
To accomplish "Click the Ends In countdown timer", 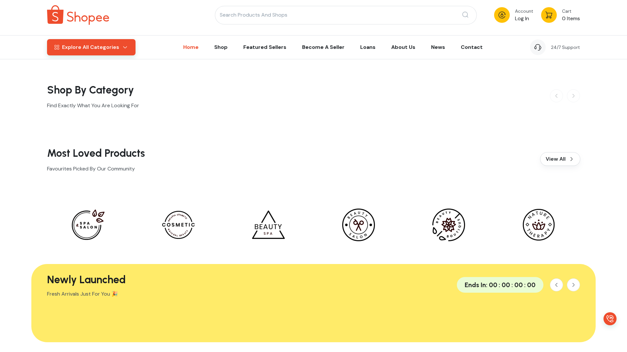I will (x=500, y=285).
